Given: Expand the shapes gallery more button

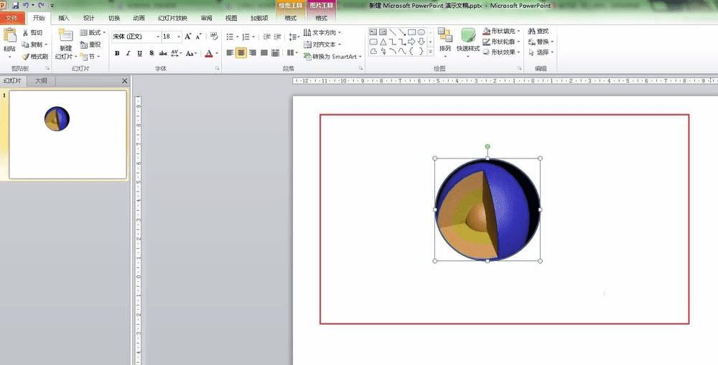Looking at the screenshot, I should point(430,52).
